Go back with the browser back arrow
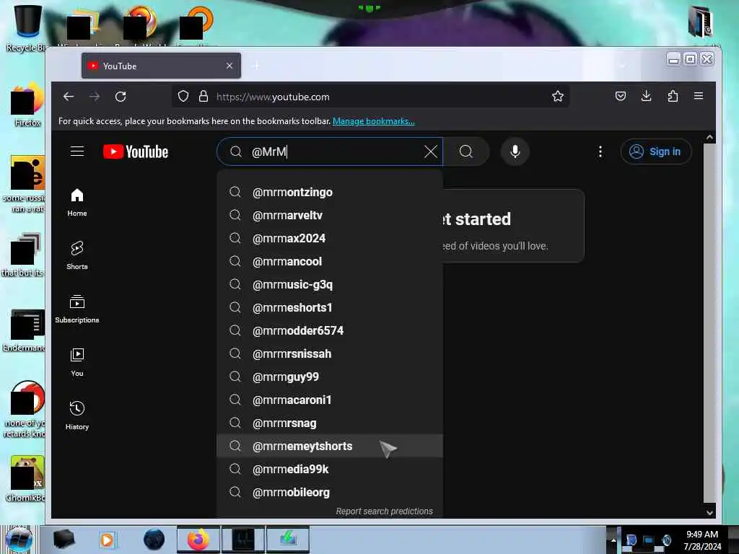739x554 pixels. pos(69,97)
